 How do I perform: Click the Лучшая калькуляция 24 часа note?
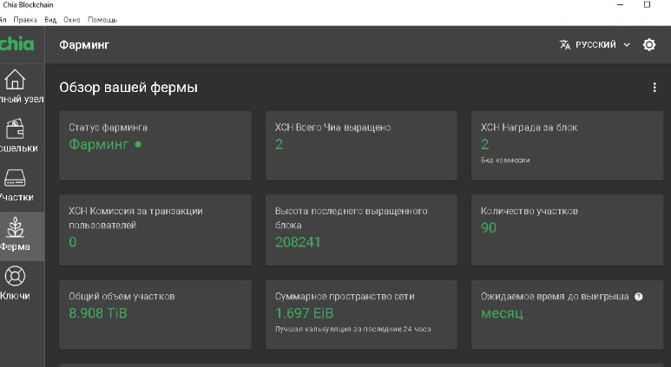coord(352,329)
